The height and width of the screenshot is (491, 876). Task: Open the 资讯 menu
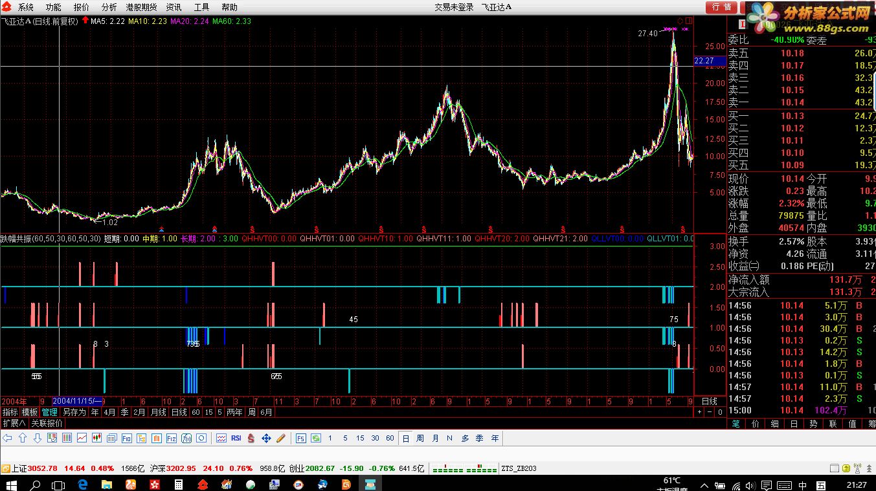coord(174,7)
